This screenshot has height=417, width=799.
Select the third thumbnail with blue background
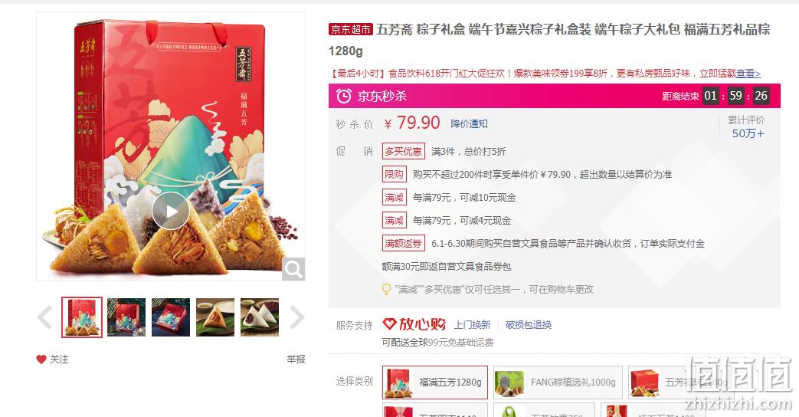pyautogui.click(x=171, y=317)
